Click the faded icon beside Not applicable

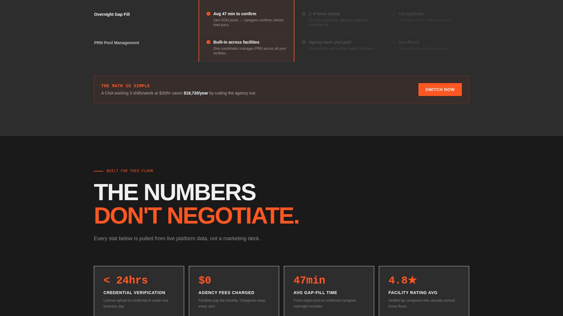pyautogui.click(x=394, y=14)
